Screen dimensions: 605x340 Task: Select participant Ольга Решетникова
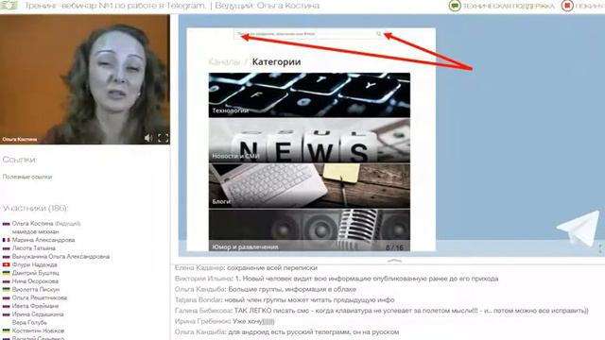point(40,297)
